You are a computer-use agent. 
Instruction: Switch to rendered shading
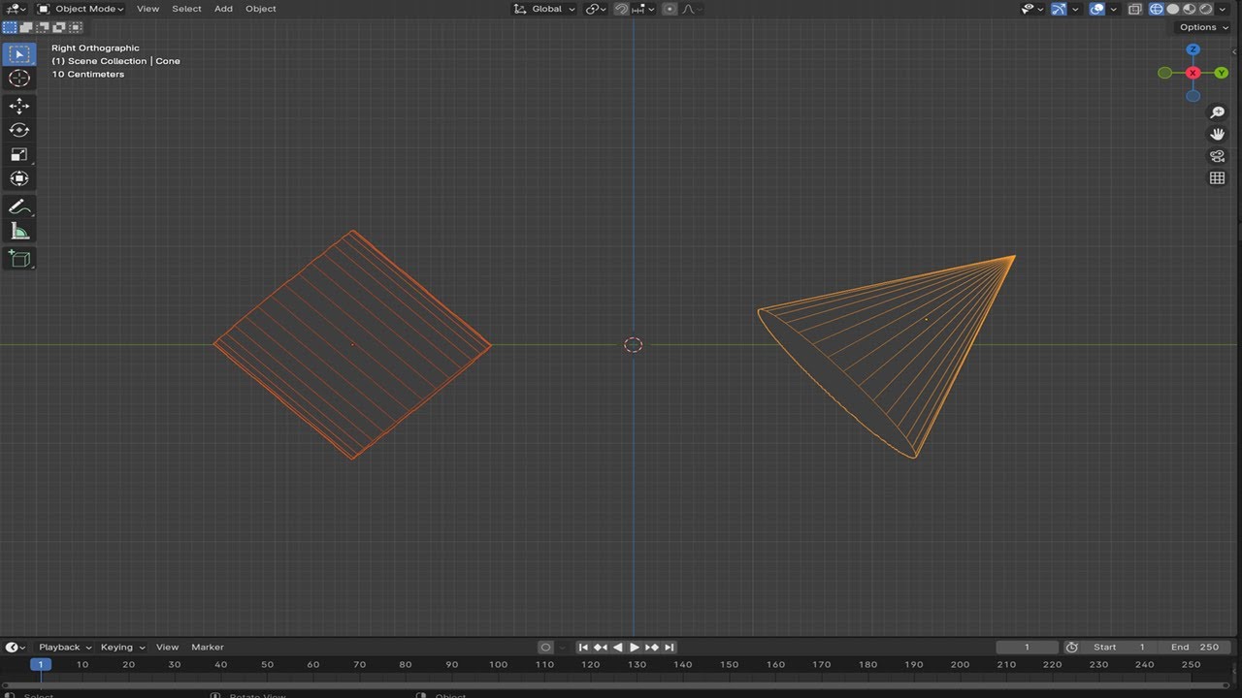[x=1206, y=9]
